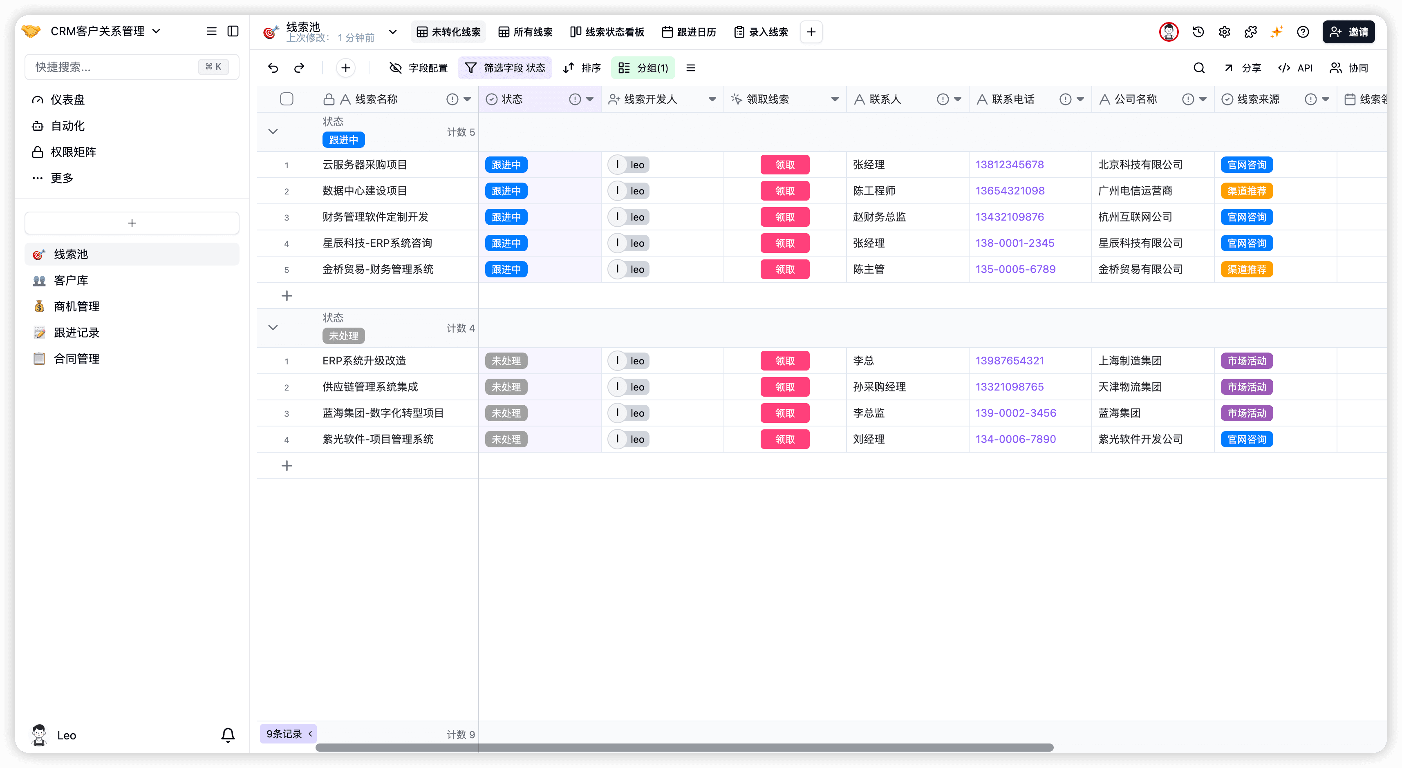Viewport: 1402px width, 768px height.
Task: Click the search magnifier in toolbar
Action: [x=1198, y=68]
